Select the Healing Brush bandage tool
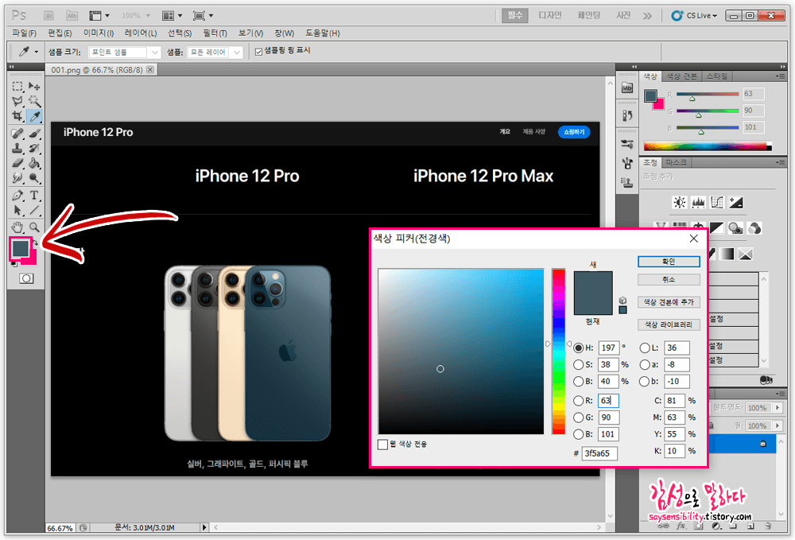 click(17, 134)
